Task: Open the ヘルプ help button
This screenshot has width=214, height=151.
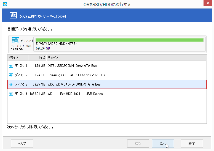Action: coord(22,144)
